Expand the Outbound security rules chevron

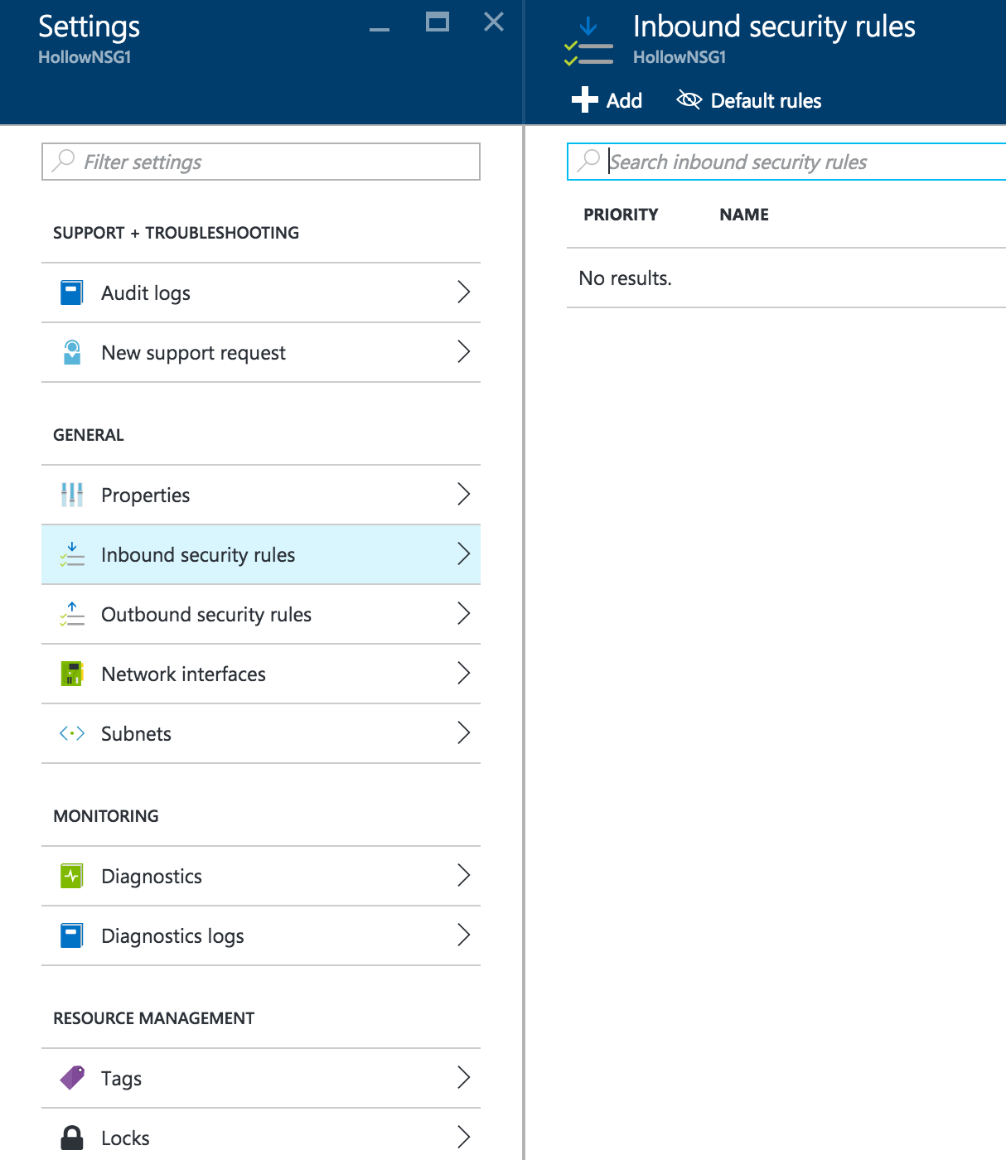463,614
